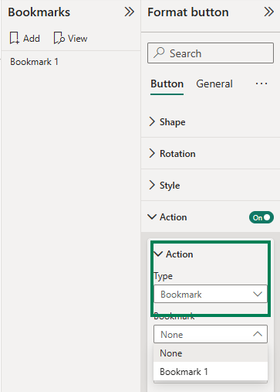Choose None from the dropdown list

pyautogui.click(x=211, y=353)
